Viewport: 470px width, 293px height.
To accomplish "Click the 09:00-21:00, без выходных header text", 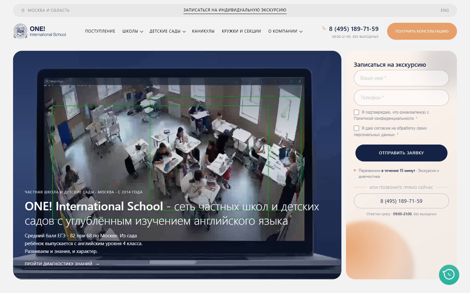I will [355, 37].
